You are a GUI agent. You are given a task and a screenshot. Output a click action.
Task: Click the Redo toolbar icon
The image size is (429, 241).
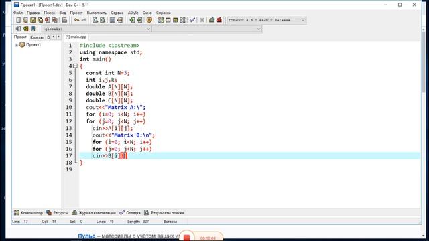pos(84,20)
